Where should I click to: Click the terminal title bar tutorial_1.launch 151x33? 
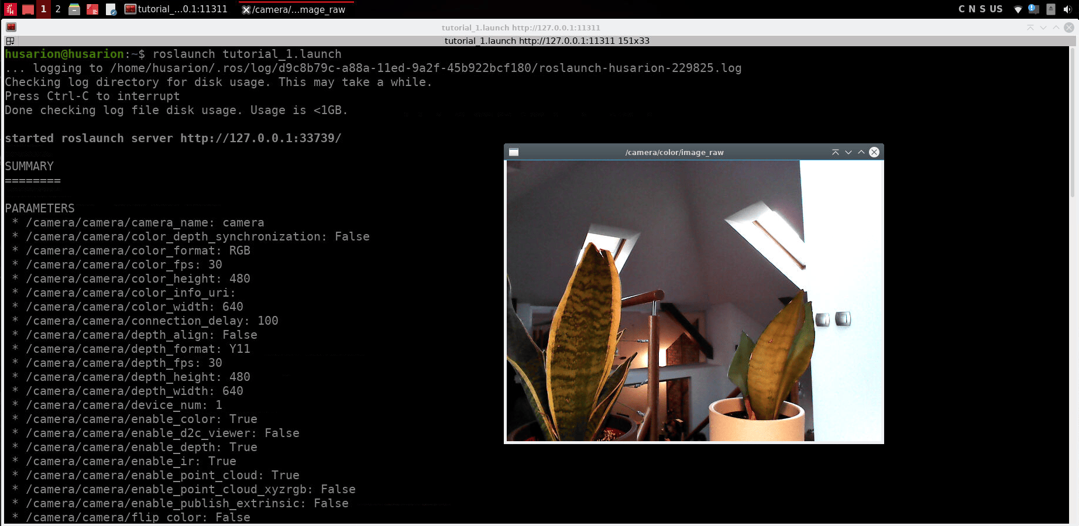tap(547, 41)
